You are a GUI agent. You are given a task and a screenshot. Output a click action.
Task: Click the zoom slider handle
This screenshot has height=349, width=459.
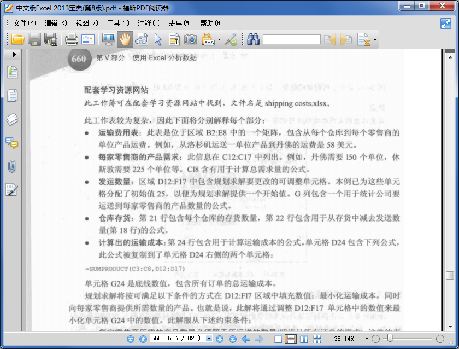pos(390,338)
